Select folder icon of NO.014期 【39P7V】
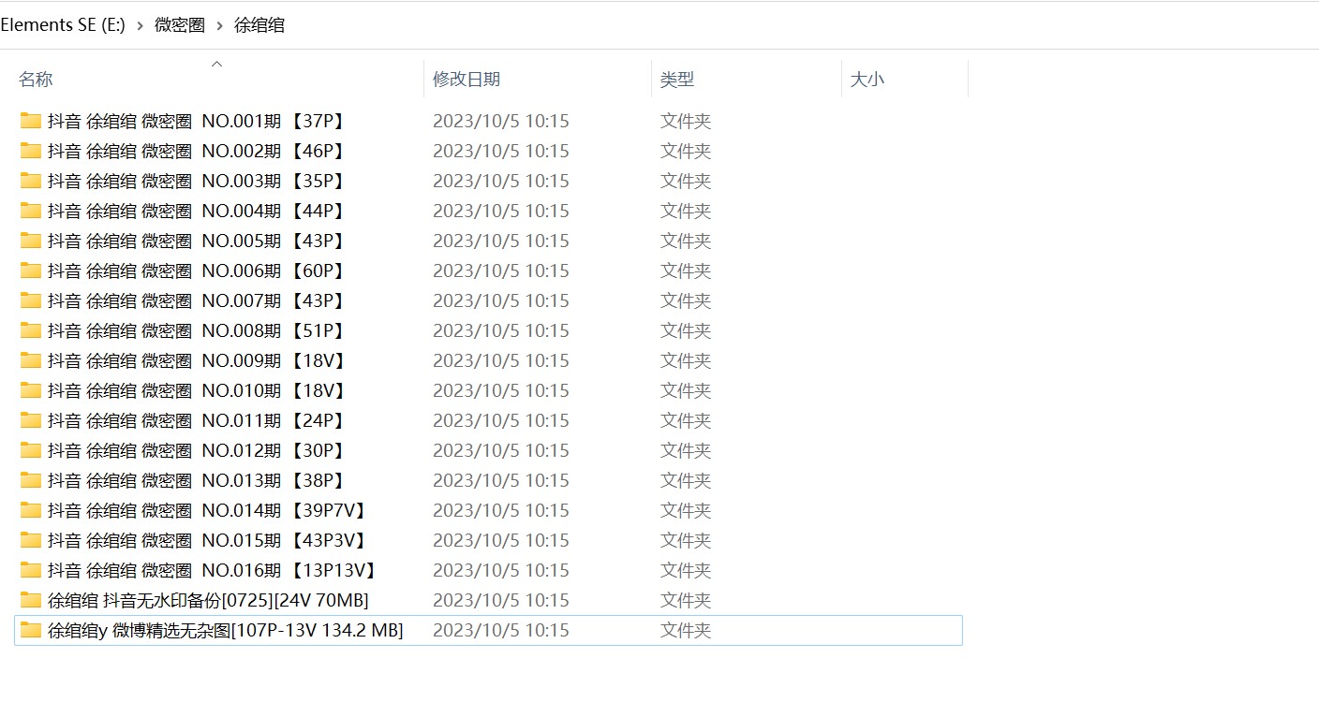The height and width of the screenshot is (717, 1319). (31, 510)
